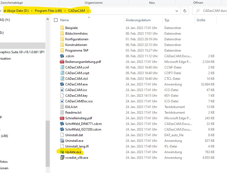Select the (Y:) drive in navigation pane

pos(5,20)
